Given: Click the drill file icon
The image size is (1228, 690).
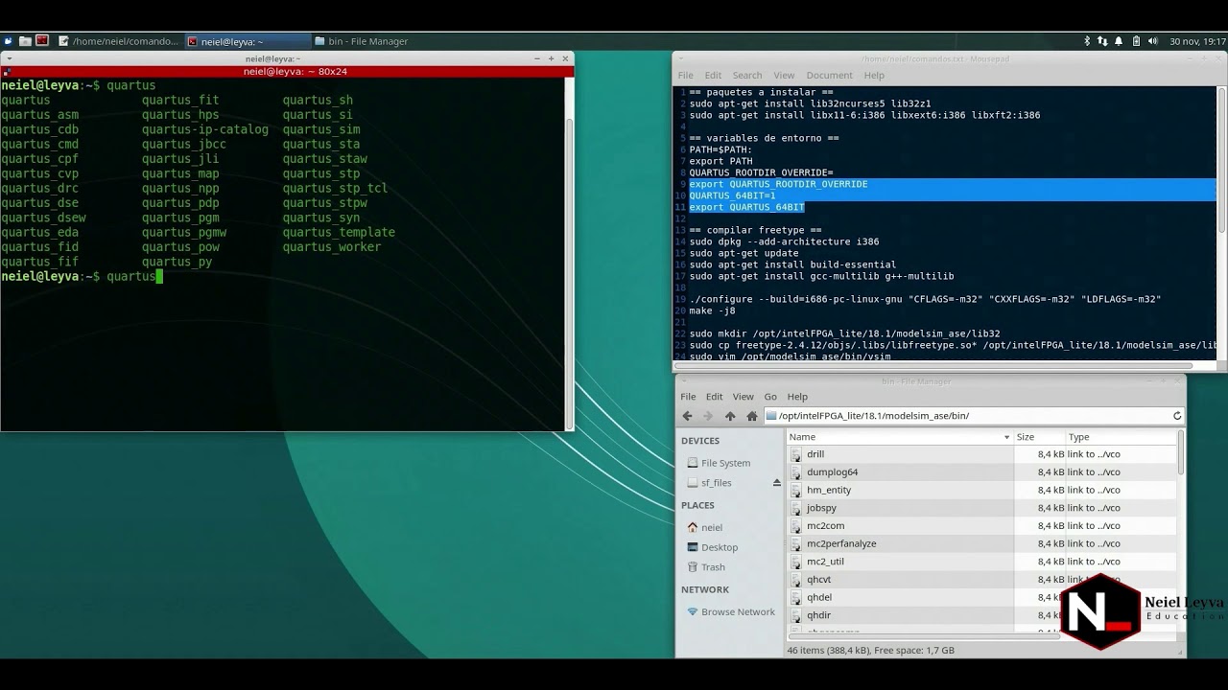Looking at the screenshot, I should 795,454.
